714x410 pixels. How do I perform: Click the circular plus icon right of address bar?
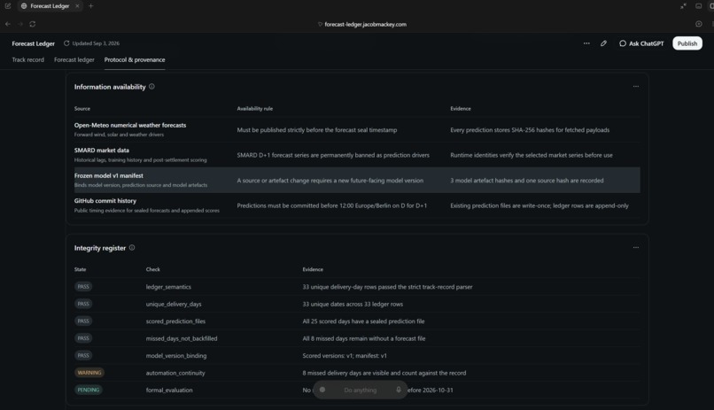click(x=699, y=24)
